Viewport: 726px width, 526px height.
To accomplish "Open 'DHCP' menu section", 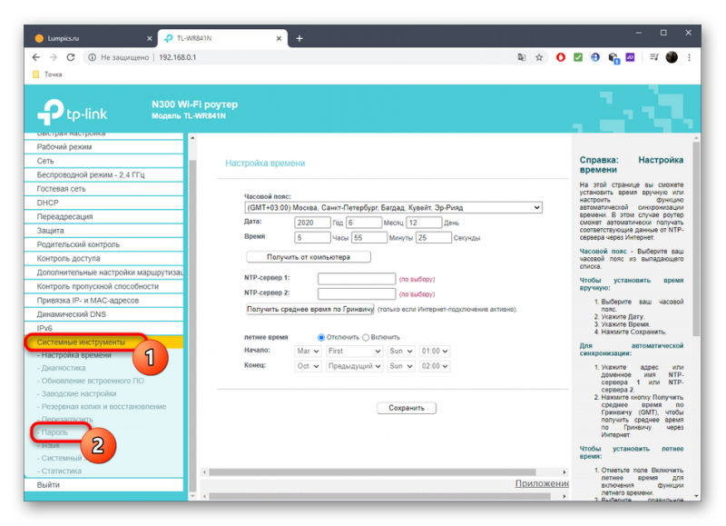I will click(103, 203).
